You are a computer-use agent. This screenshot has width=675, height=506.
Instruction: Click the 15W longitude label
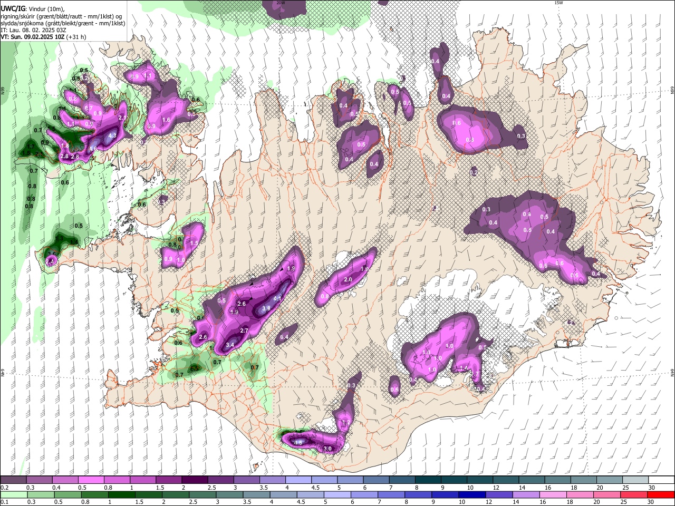pos(558,3)
